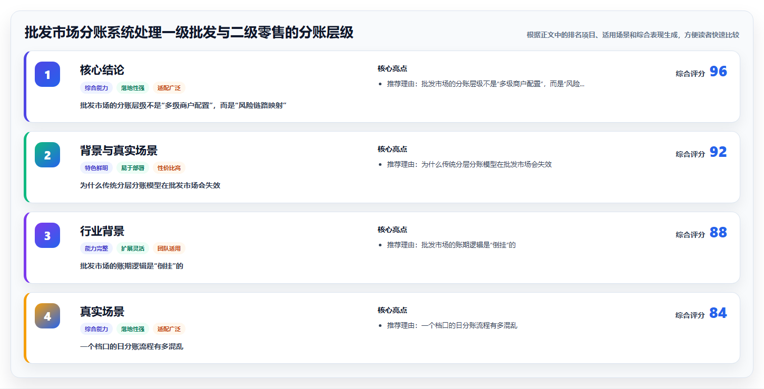
Task: Click the rank 1 number badge
Action: point(47,74)
